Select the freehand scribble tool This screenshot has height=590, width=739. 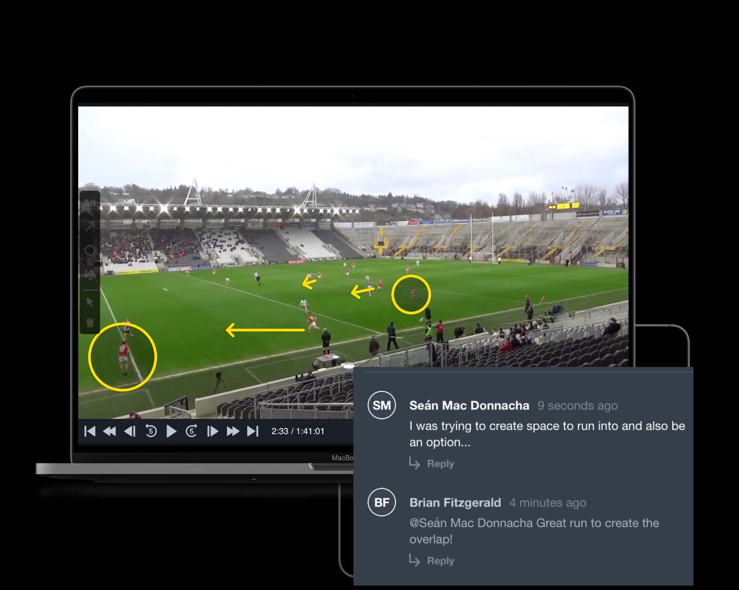[89, 274]
